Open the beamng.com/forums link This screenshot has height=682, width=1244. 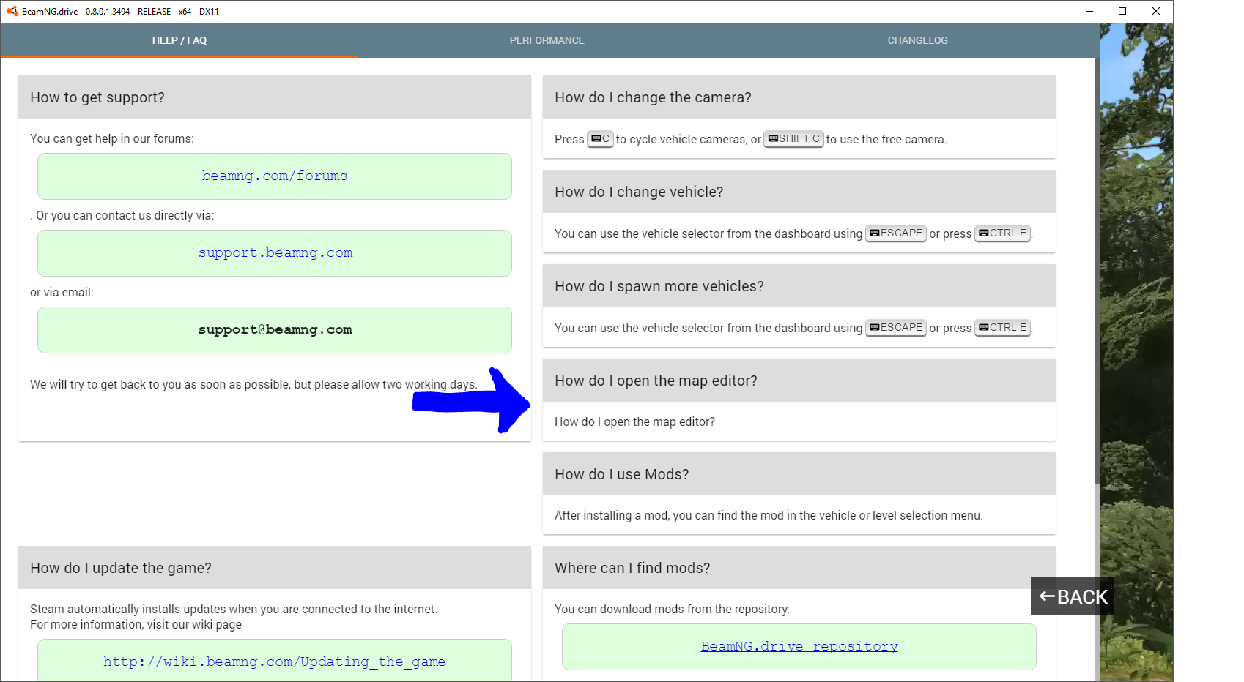pos(275,176)
